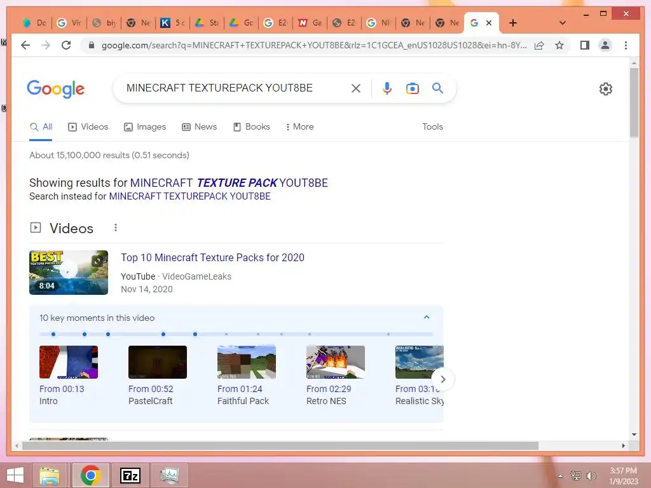Share this page via the share icon
The width and height of the screenshot is (651, 488).
coord(539,45)
